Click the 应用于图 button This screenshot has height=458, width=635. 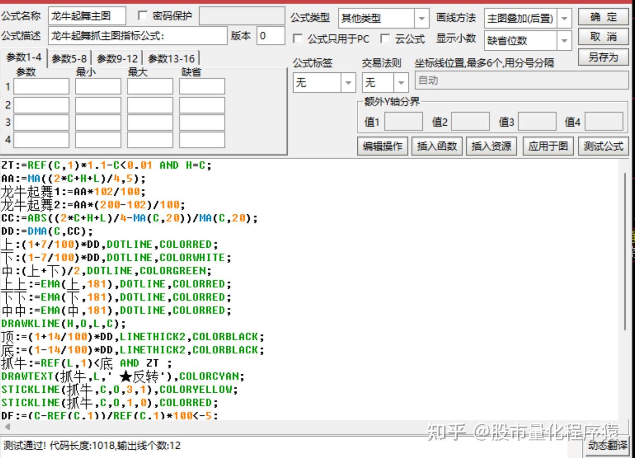pyautogui.click(x=548, y=146)
